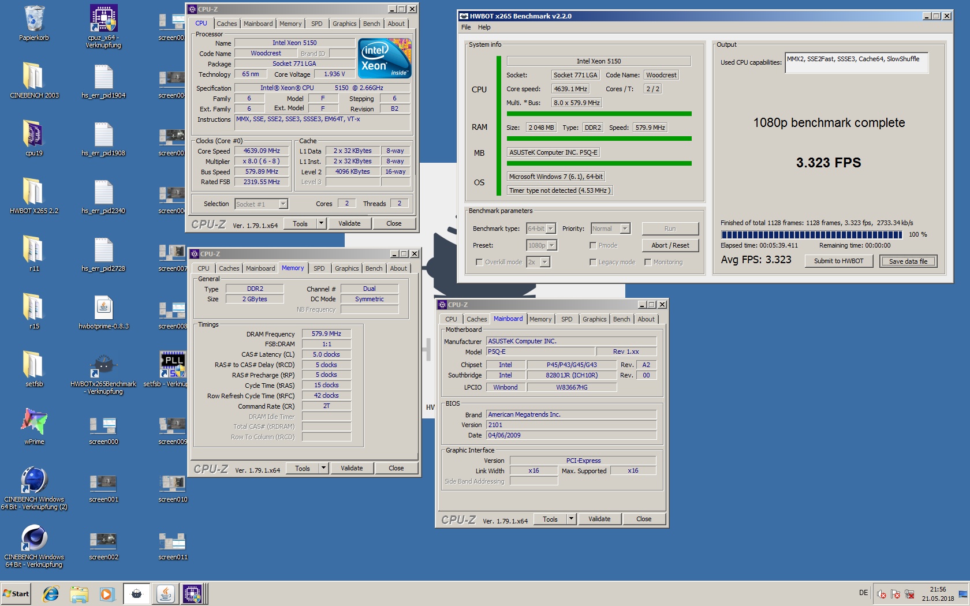Toggle the Monitoring checkbox
970x606 pixels.
[x=648, y=262]
